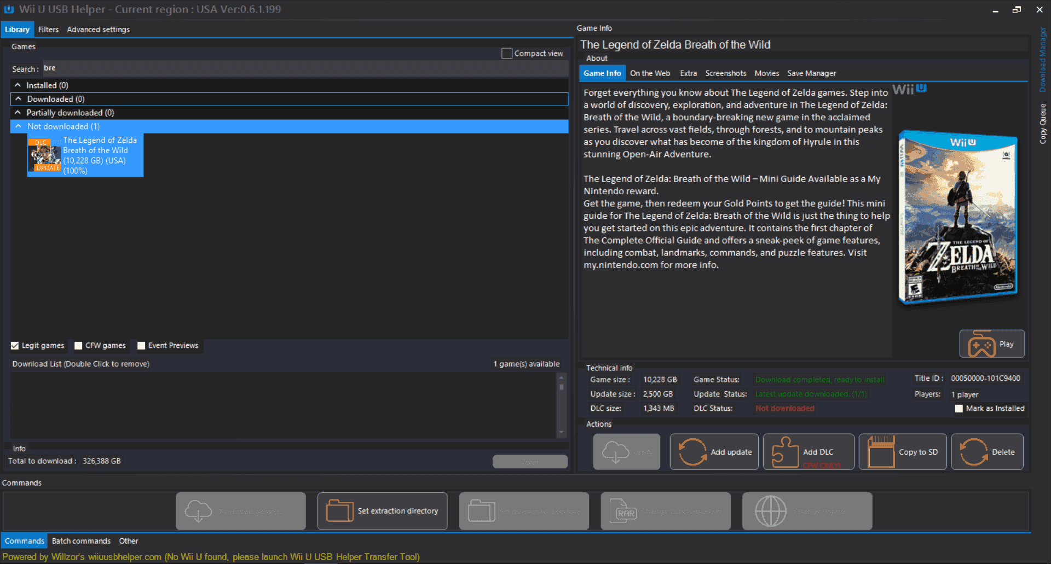The image size is (1051, 564).
Task: Click the Game size value 10,228 GB
Action: pos(660,380)
